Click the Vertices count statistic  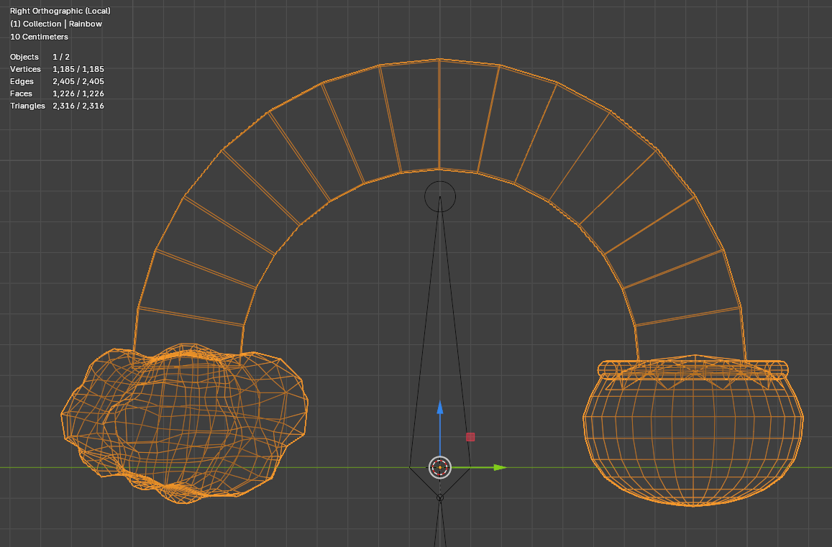(x=57, y=69)
